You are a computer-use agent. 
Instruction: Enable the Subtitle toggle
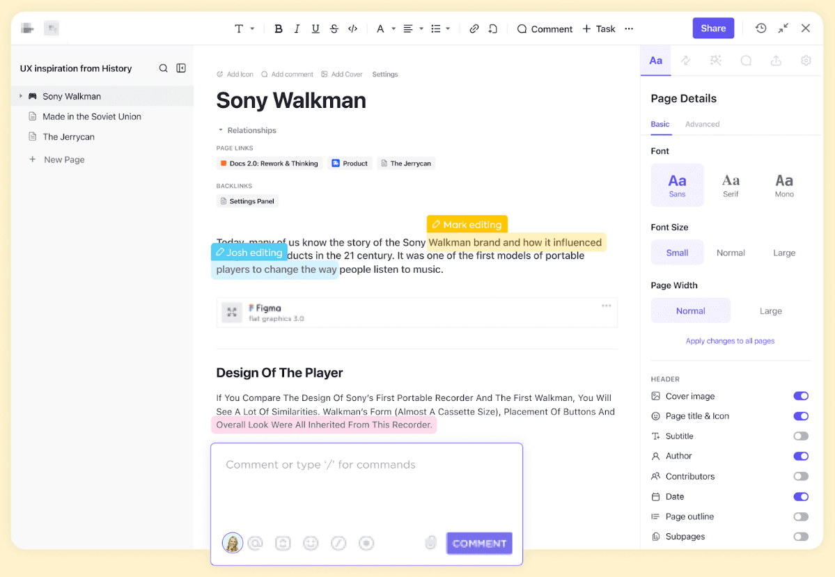[x=801, y=436]
